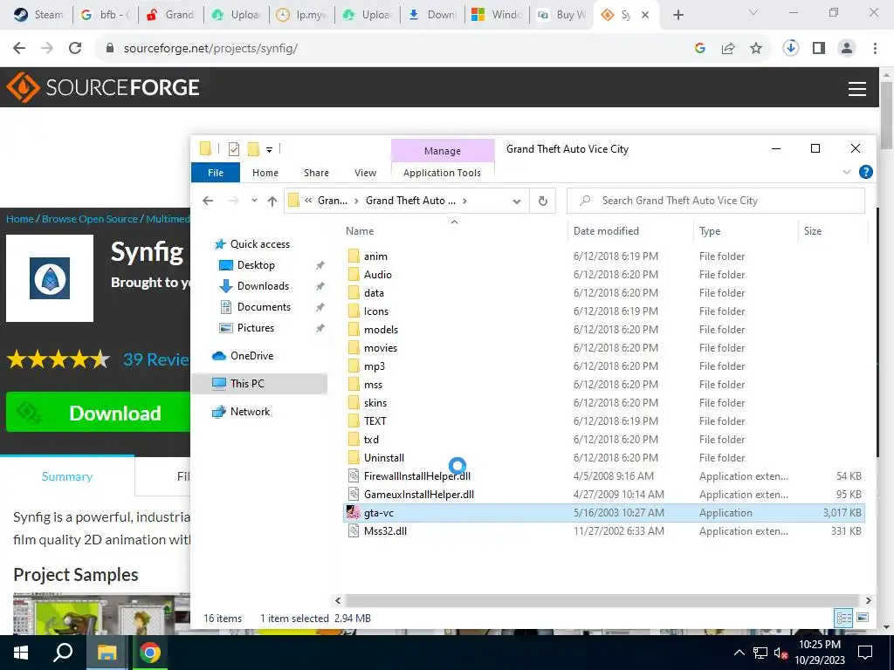
Task: Open the Home ribbon tab
Action: point(265,173)
